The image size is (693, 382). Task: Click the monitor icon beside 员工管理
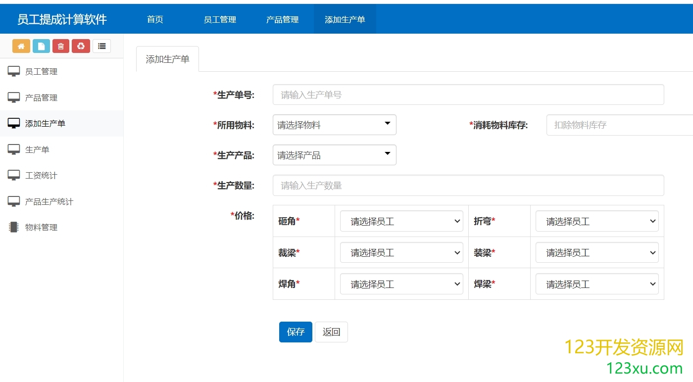[14, 71]
